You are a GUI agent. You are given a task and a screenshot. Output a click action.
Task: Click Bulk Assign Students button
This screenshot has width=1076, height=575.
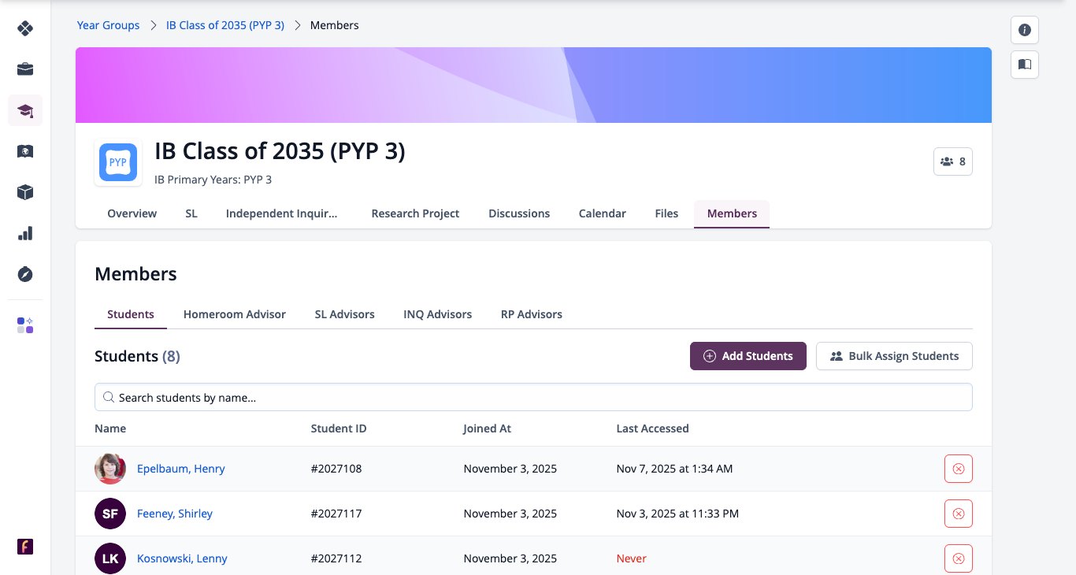(x=894, y=356)
